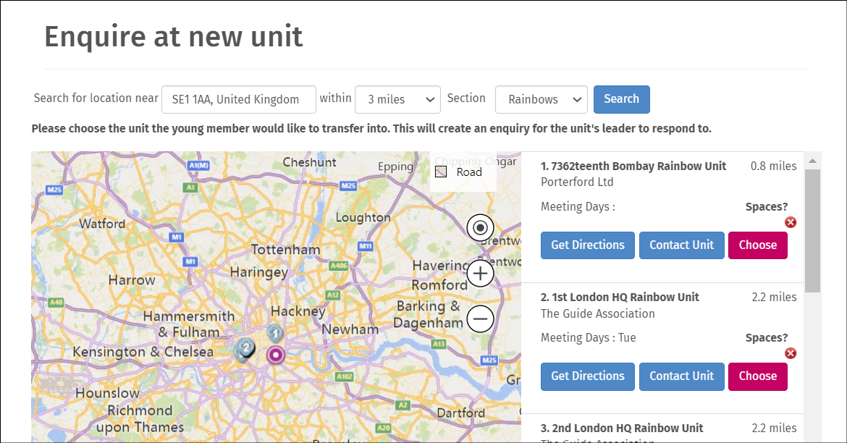Screen dimensions: 847x443
Task: Click the scrollbar up arrow
Action: point(812,161)
